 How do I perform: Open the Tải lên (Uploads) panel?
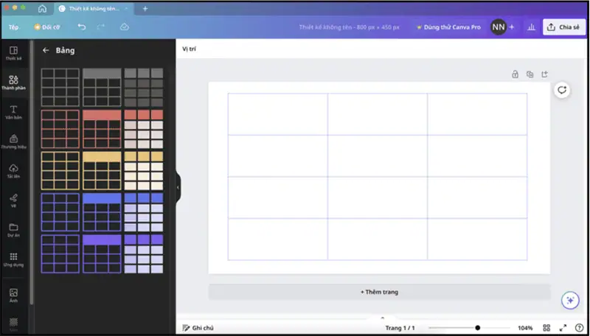[13, 171]
